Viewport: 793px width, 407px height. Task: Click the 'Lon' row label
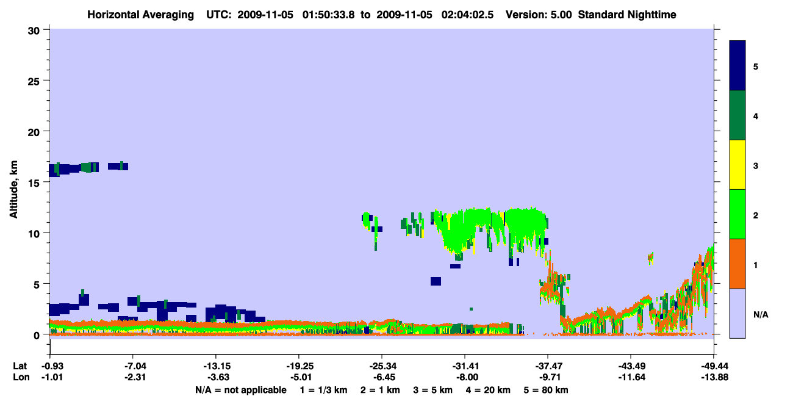[x=20, y=378]
